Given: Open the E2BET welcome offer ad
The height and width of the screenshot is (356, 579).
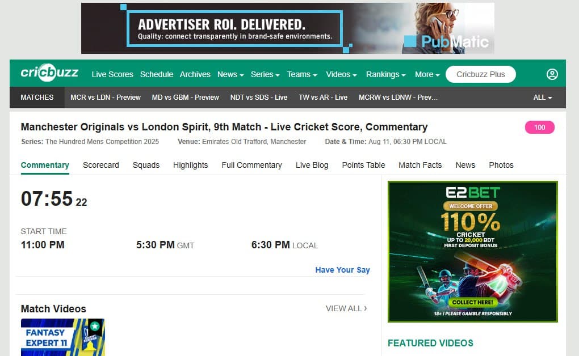Looking at the screenshot, I should (x=473, y=252).
